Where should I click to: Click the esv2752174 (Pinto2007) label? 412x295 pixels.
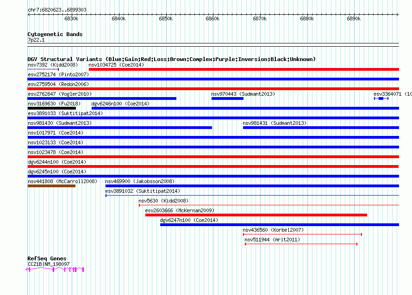58,74
